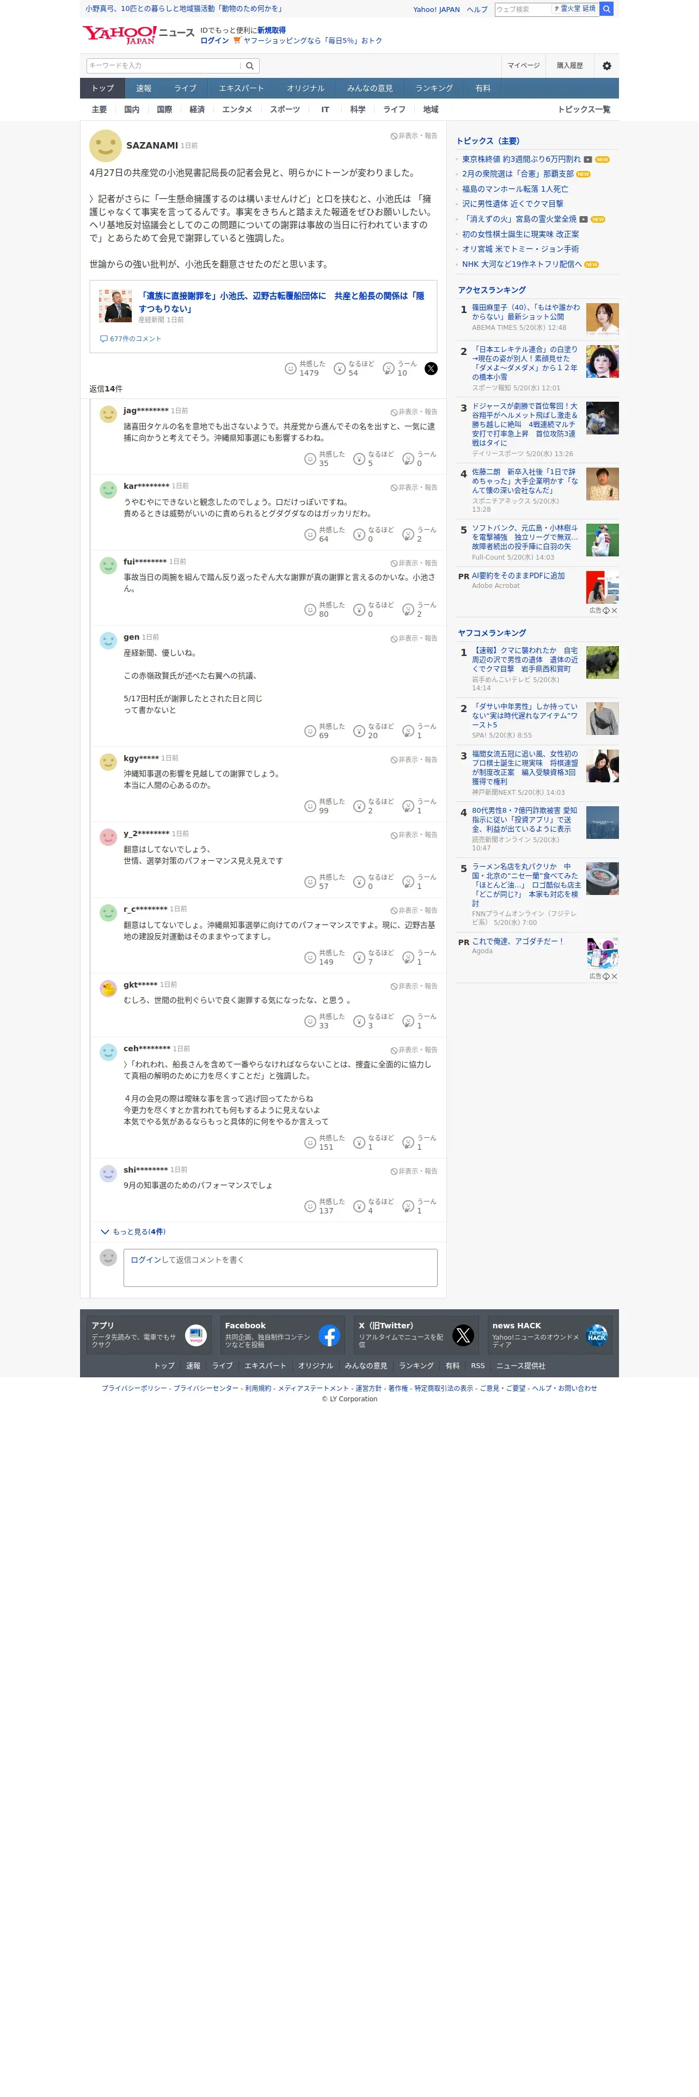Click the Yahoo app icon in footer
Screen dimensions: 699x2097
196,1336
